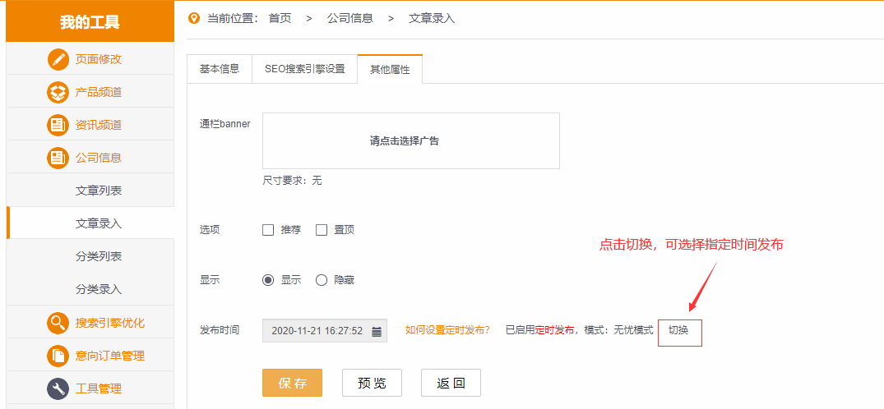Screen dimensions: 884x409
Task: Click the 返回 button
Action: pyautogui.click(x=451, y=383)
